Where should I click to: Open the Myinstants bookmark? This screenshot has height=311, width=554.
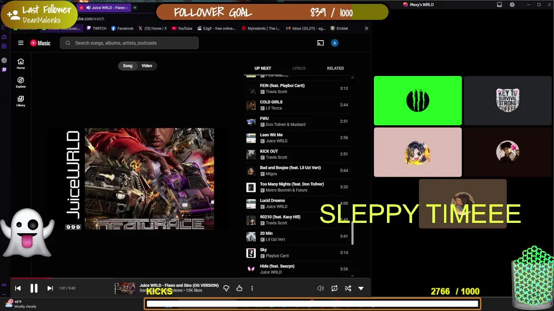click(261, 29)
